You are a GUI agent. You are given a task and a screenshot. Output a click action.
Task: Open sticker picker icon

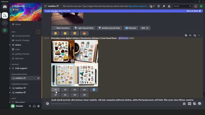[x=194, y=103]
